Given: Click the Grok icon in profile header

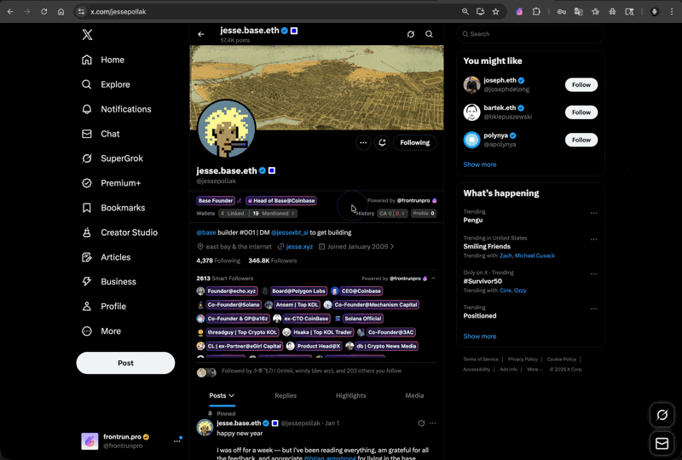Looking at the screenshot, I should pos(411,34).
